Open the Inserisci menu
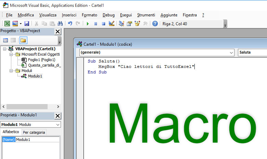Viewport: 267px width, 159px height. [x=69, y=15]
